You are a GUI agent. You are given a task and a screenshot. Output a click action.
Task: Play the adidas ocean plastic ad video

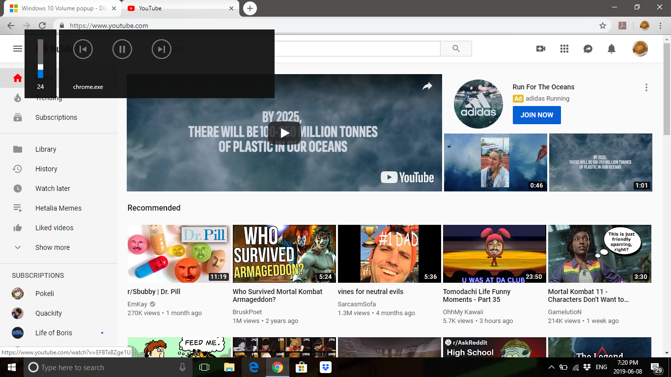coord(284,133)
